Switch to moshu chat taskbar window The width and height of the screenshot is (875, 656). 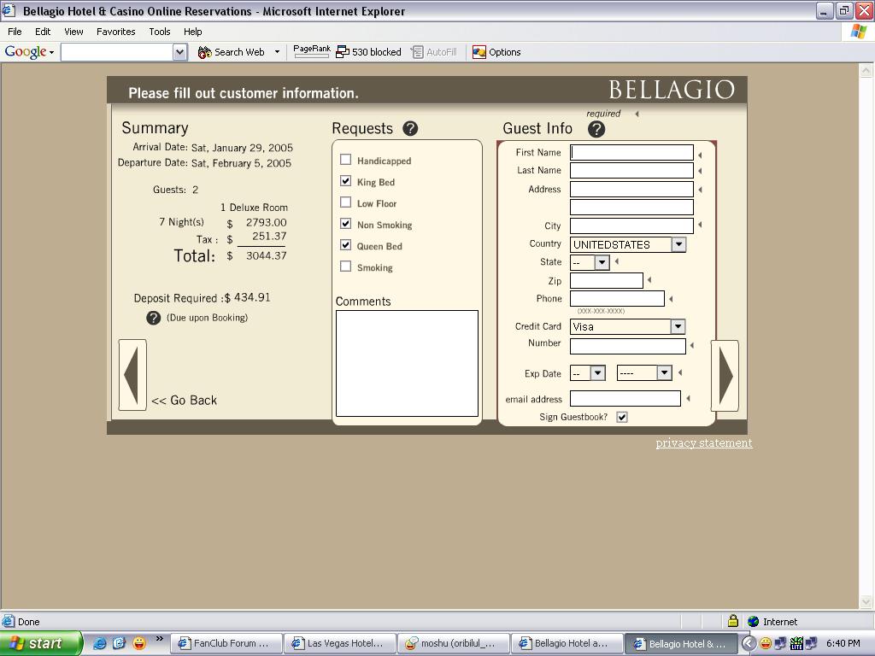click(x=455, y=643)
